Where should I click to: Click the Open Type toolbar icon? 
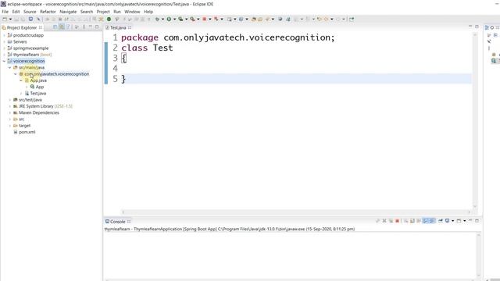coord(254,19)
